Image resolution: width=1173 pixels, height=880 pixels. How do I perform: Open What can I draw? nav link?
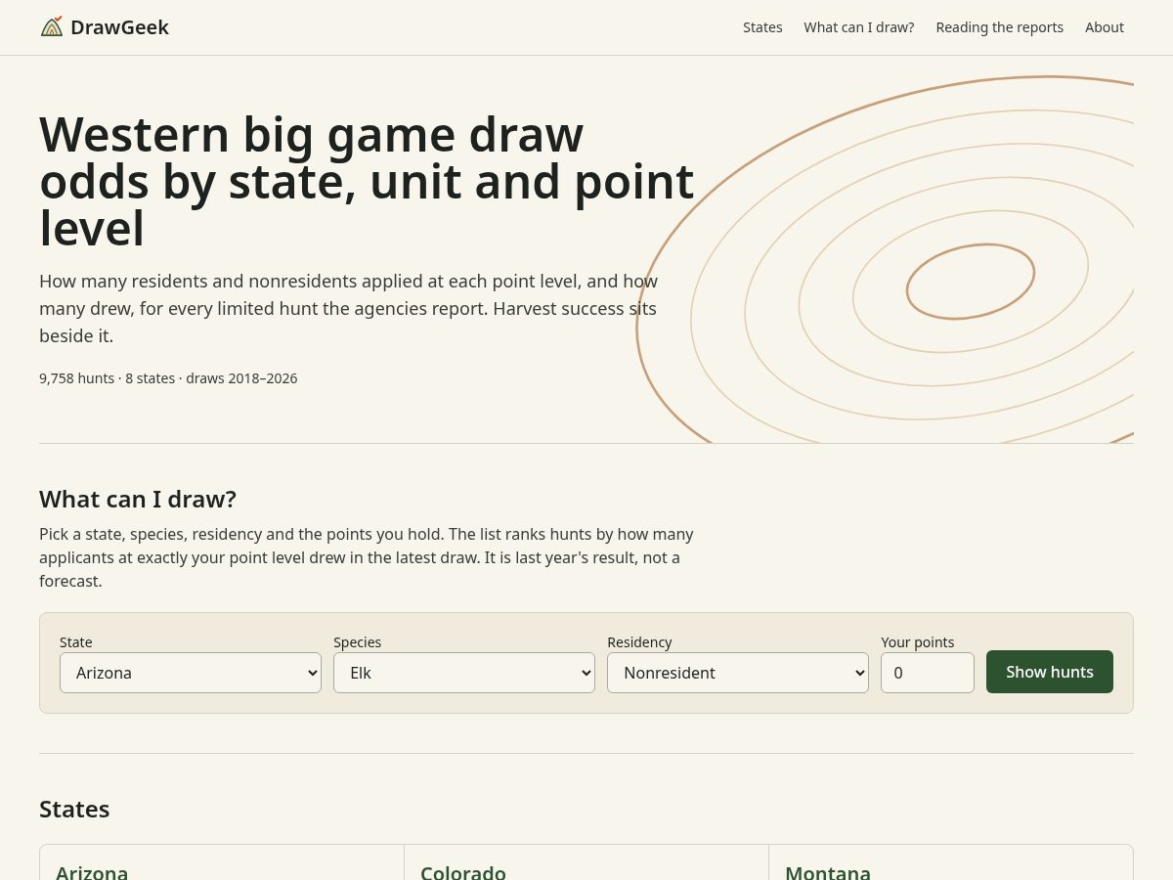coord(859,27)
